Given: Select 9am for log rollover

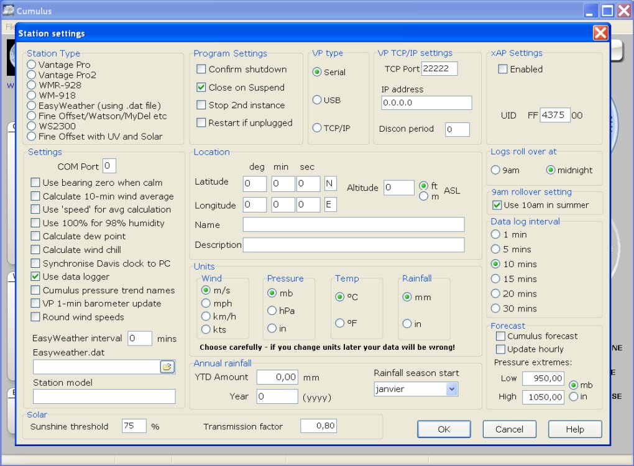Looking at the screenshot, I should [x=495, y=170].
